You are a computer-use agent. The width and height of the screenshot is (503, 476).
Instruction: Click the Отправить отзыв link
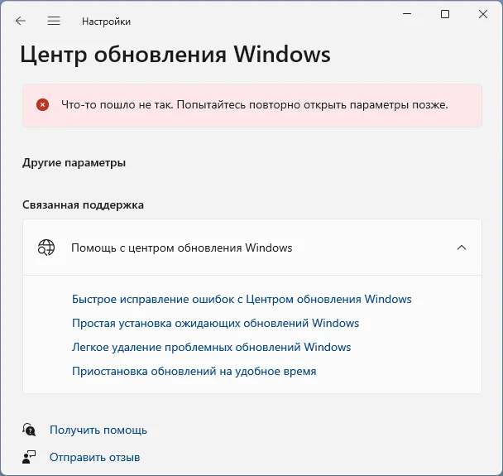pos(94,457)
